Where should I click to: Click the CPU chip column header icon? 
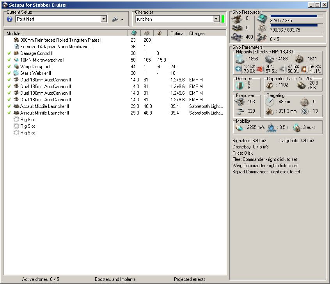coord(134,34)
